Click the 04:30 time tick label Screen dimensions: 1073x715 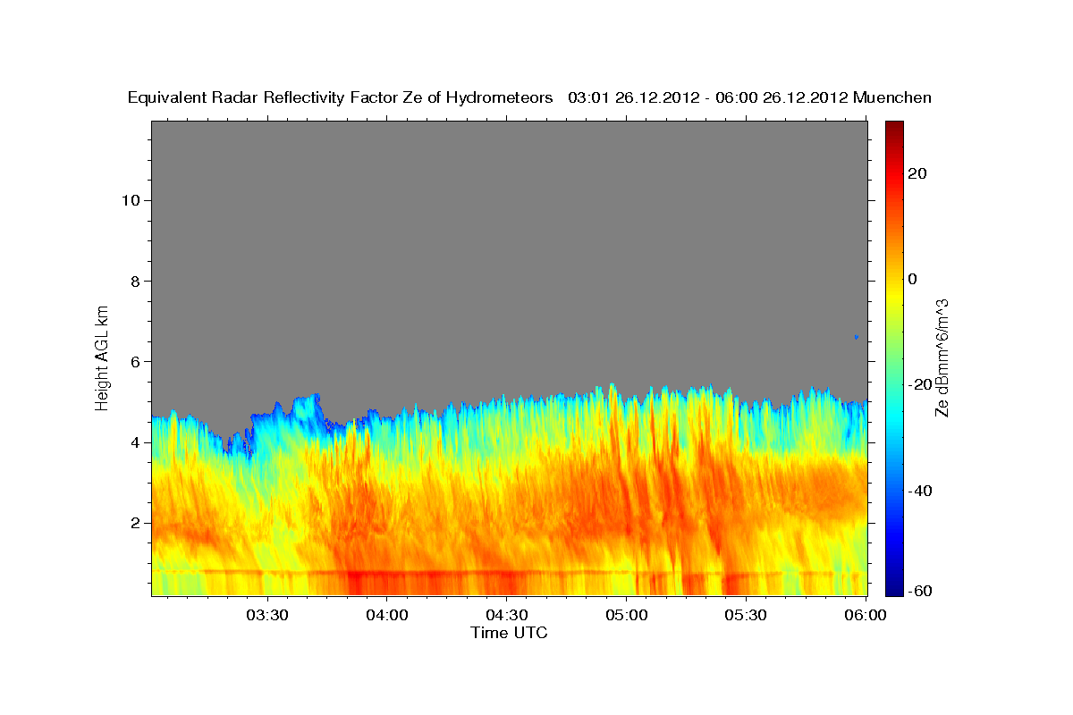[507, 615]
